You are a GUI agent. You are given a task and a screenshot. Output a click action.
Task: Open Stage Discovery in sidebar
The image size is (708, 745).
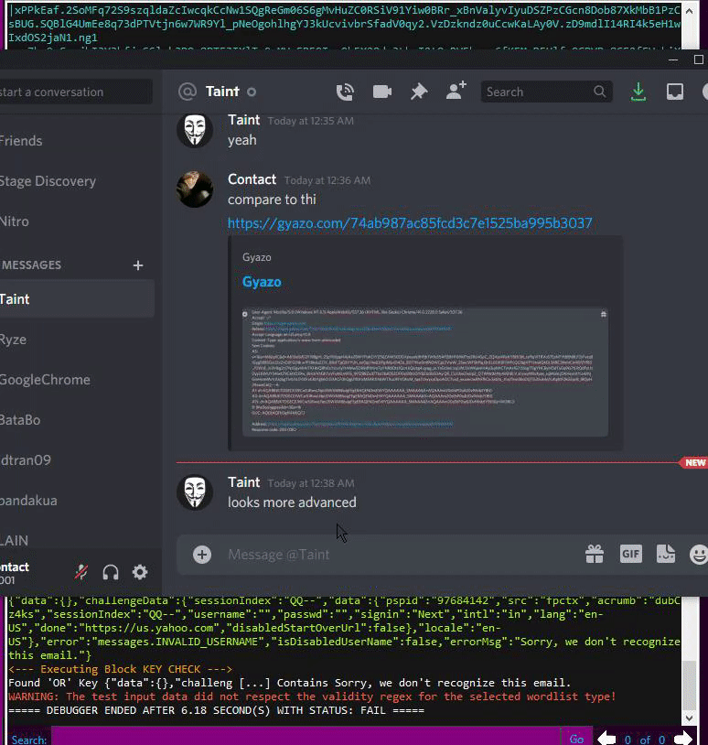pyautogui.click(x=76, y=181)
